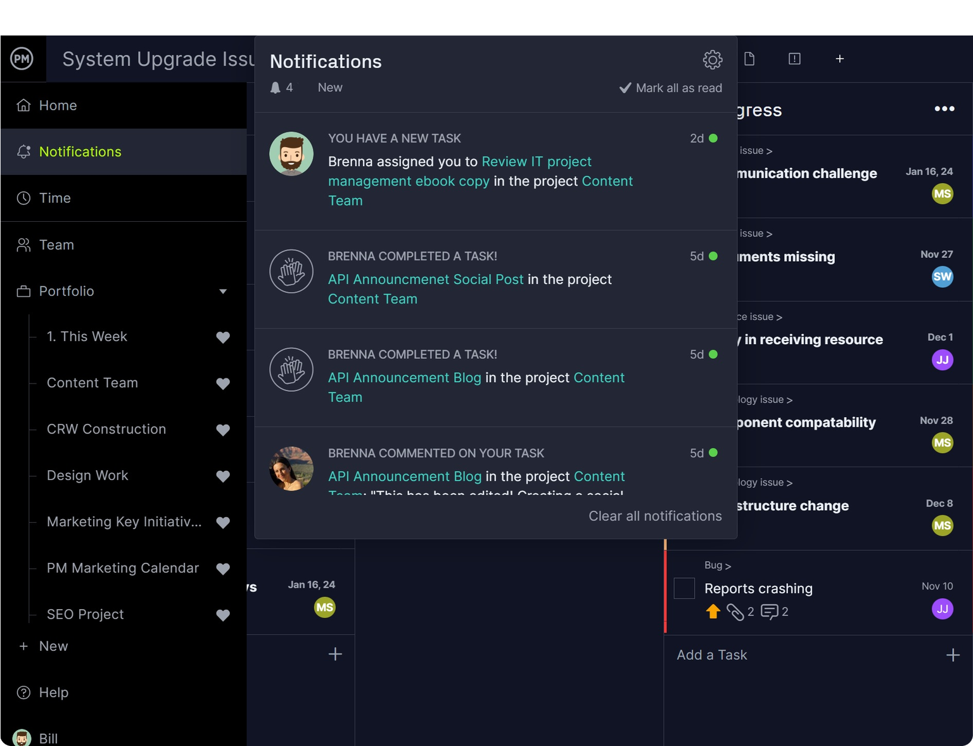Click New to add a portfolio project
Image resolution: width=973 pixels, height=746 pixels.
click(43, 646)
